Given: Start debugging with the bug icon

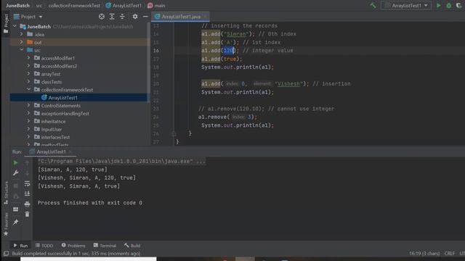Looking at the screenshot, I should tap(449, 5).
